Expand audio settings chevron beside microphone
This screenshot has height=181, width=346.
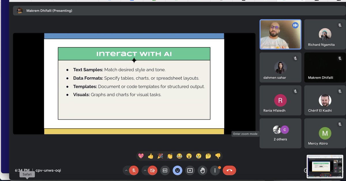(x=126, y=170)
